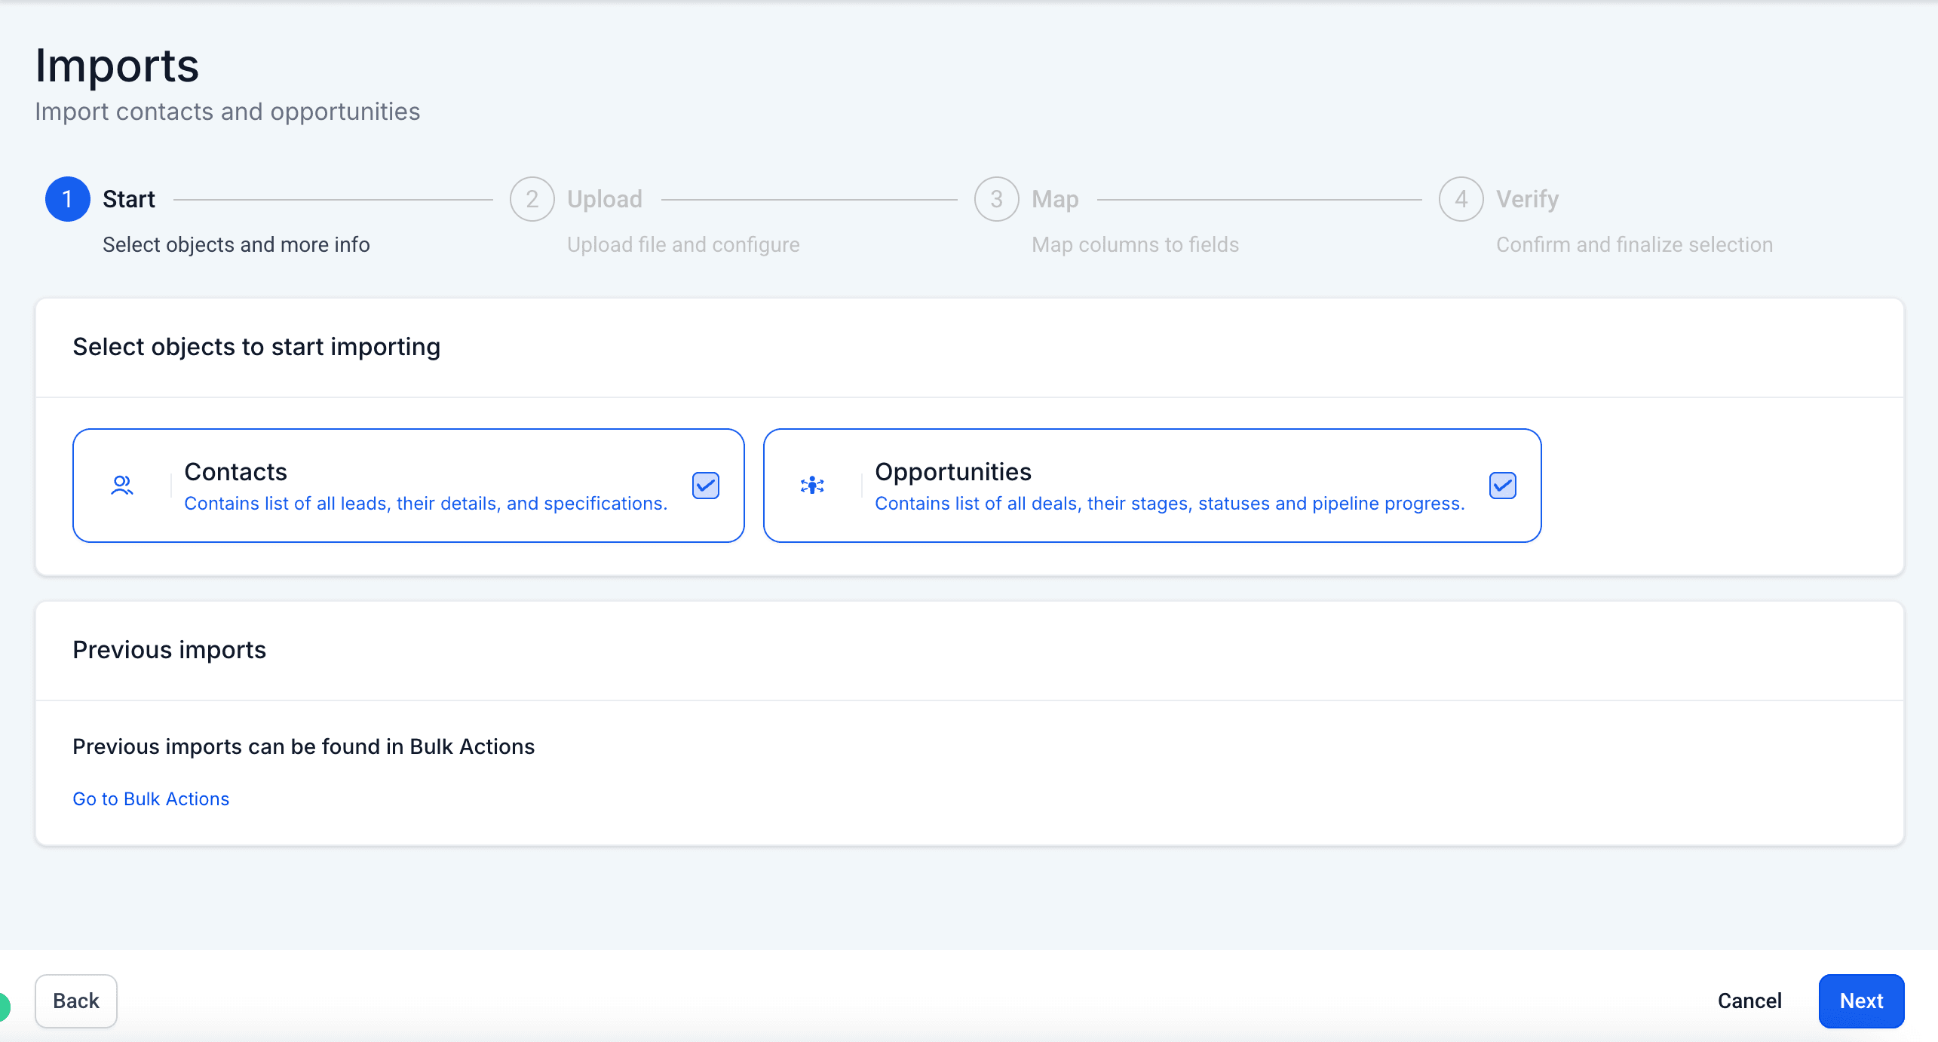1938x1042 pixels.
Task: Click the Back button
Action: point(75,1001)
